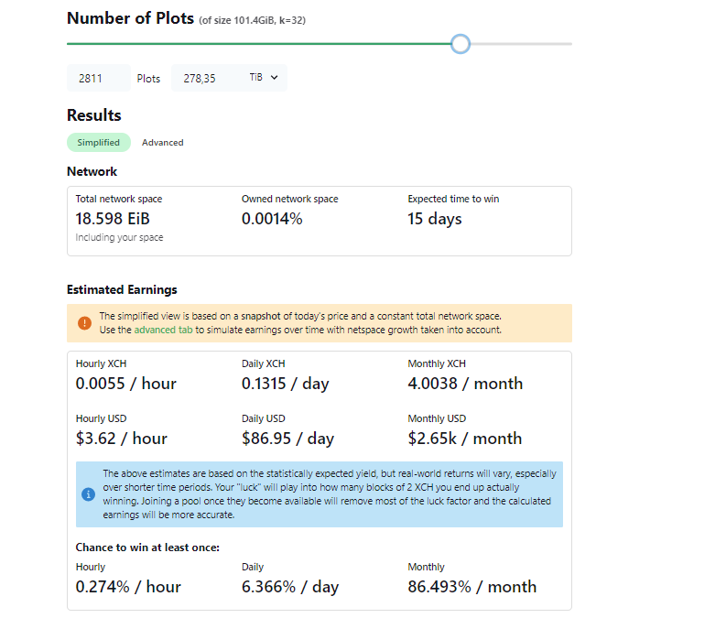Viewport: 726px width, 618px height.
Task: Click the 0.0014% owned network space value
Action: [272, 219]
